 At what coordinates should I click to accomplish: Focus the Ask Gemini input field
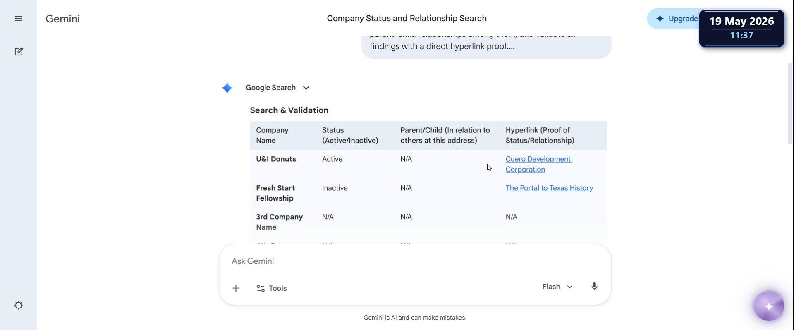pyautogui.click(x=415, y=261)
